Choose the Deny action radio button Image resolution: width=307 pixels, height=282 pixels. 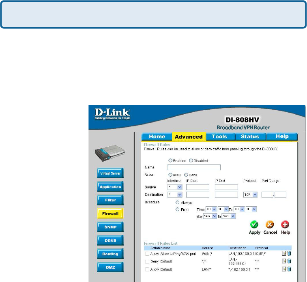point(186,175)
